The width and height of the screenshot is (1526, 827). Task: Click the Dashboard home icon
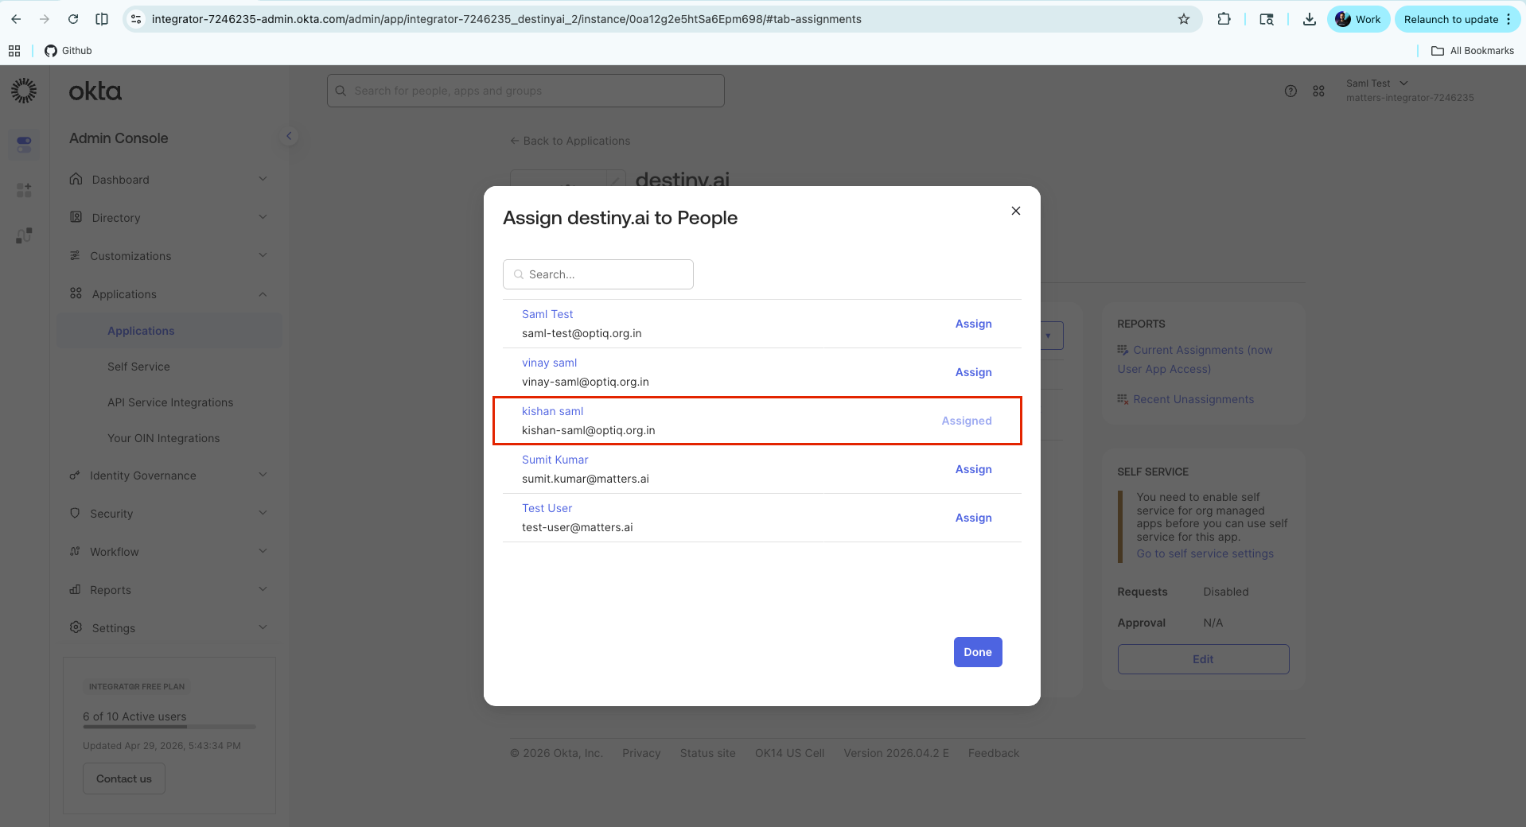[76, 179]
